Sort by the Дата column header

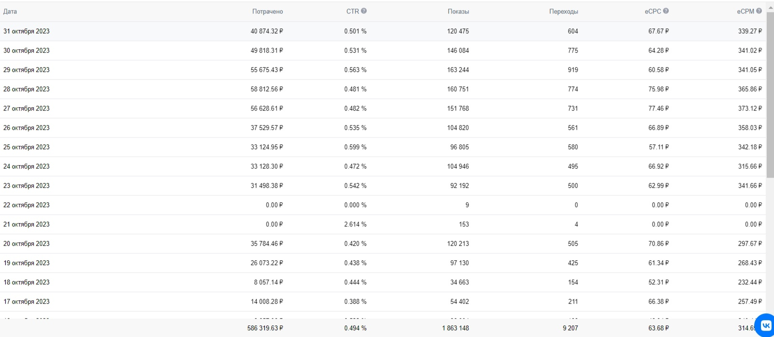tap(10, 12)
